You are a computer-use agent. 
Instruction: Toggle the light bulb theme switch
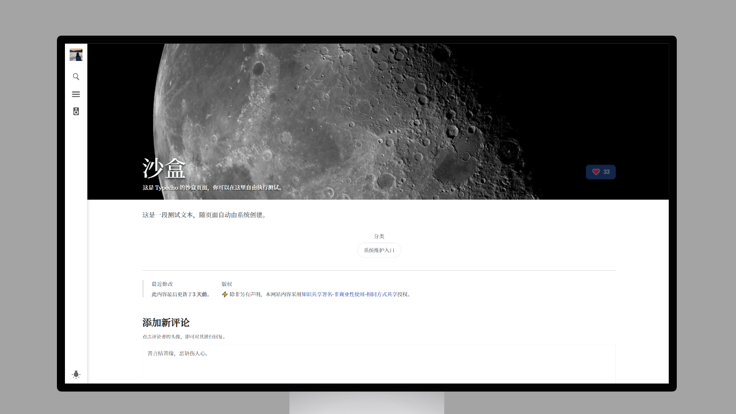(x=76, y=374)
